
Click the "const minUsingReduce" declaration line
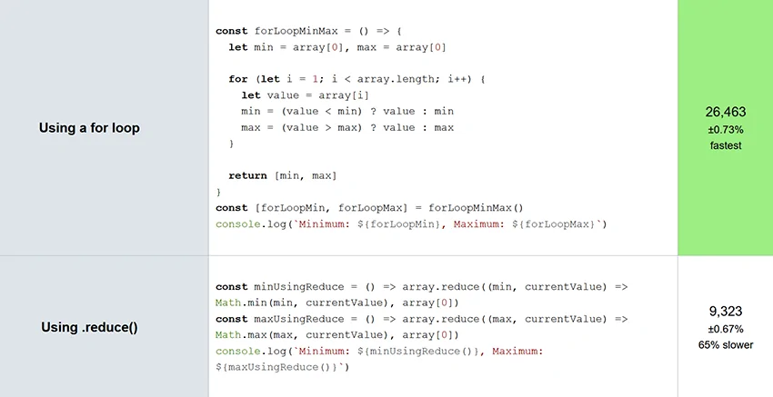(x=422, y=286)
